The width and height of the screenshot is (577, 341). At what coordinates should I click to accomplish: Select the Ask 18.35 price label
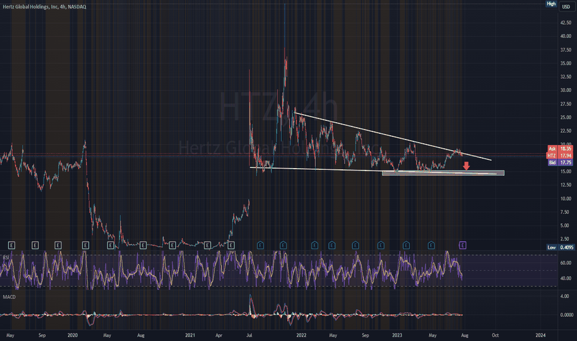(x=560, y=149)
